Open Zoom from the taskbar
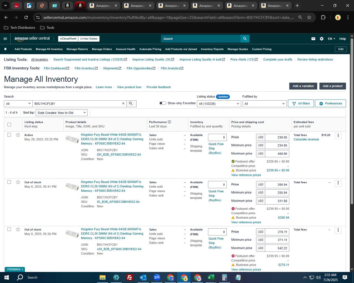354x283 pixels. (x=157, y=277)
